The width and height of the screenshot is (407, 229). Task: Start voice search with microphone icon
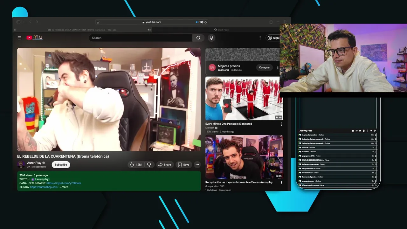point(211,38)
